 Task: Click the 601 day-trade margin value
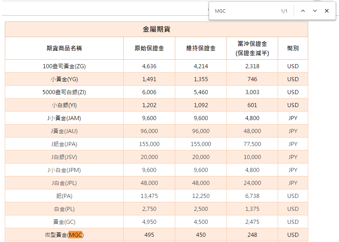point(252,105)
